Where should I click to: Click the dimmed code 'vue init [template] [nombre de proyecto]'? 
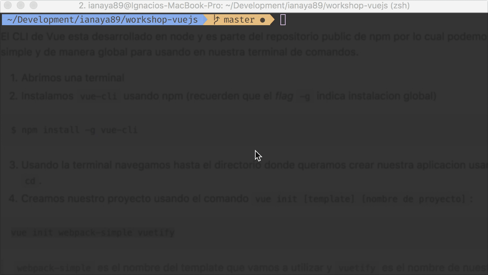tap(360, 199)
